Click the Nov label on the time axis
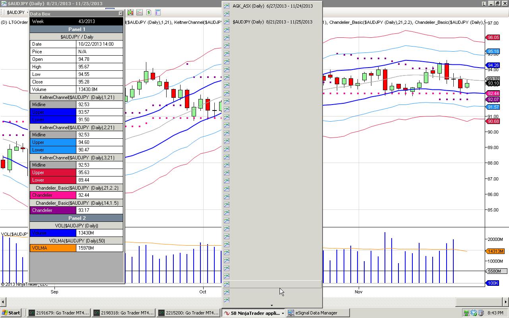This screenshot has height=318, width=509. coord(359,292)
